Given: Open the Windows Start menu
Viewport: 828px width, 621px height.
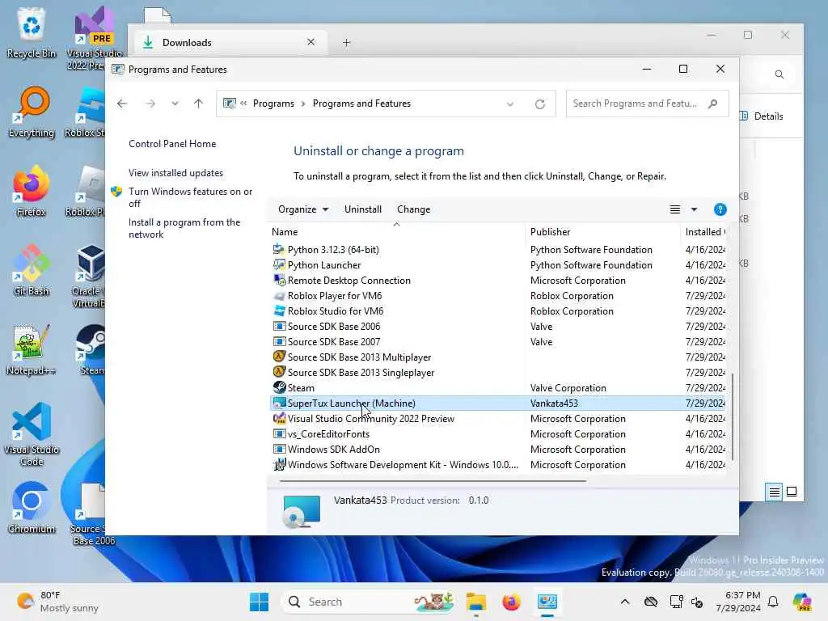Looking at the screenshot, I should 259,602.
